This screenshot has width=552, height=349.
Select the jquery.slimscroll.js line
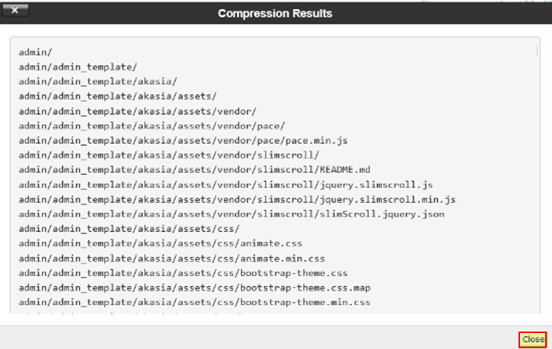pos(225,185)
